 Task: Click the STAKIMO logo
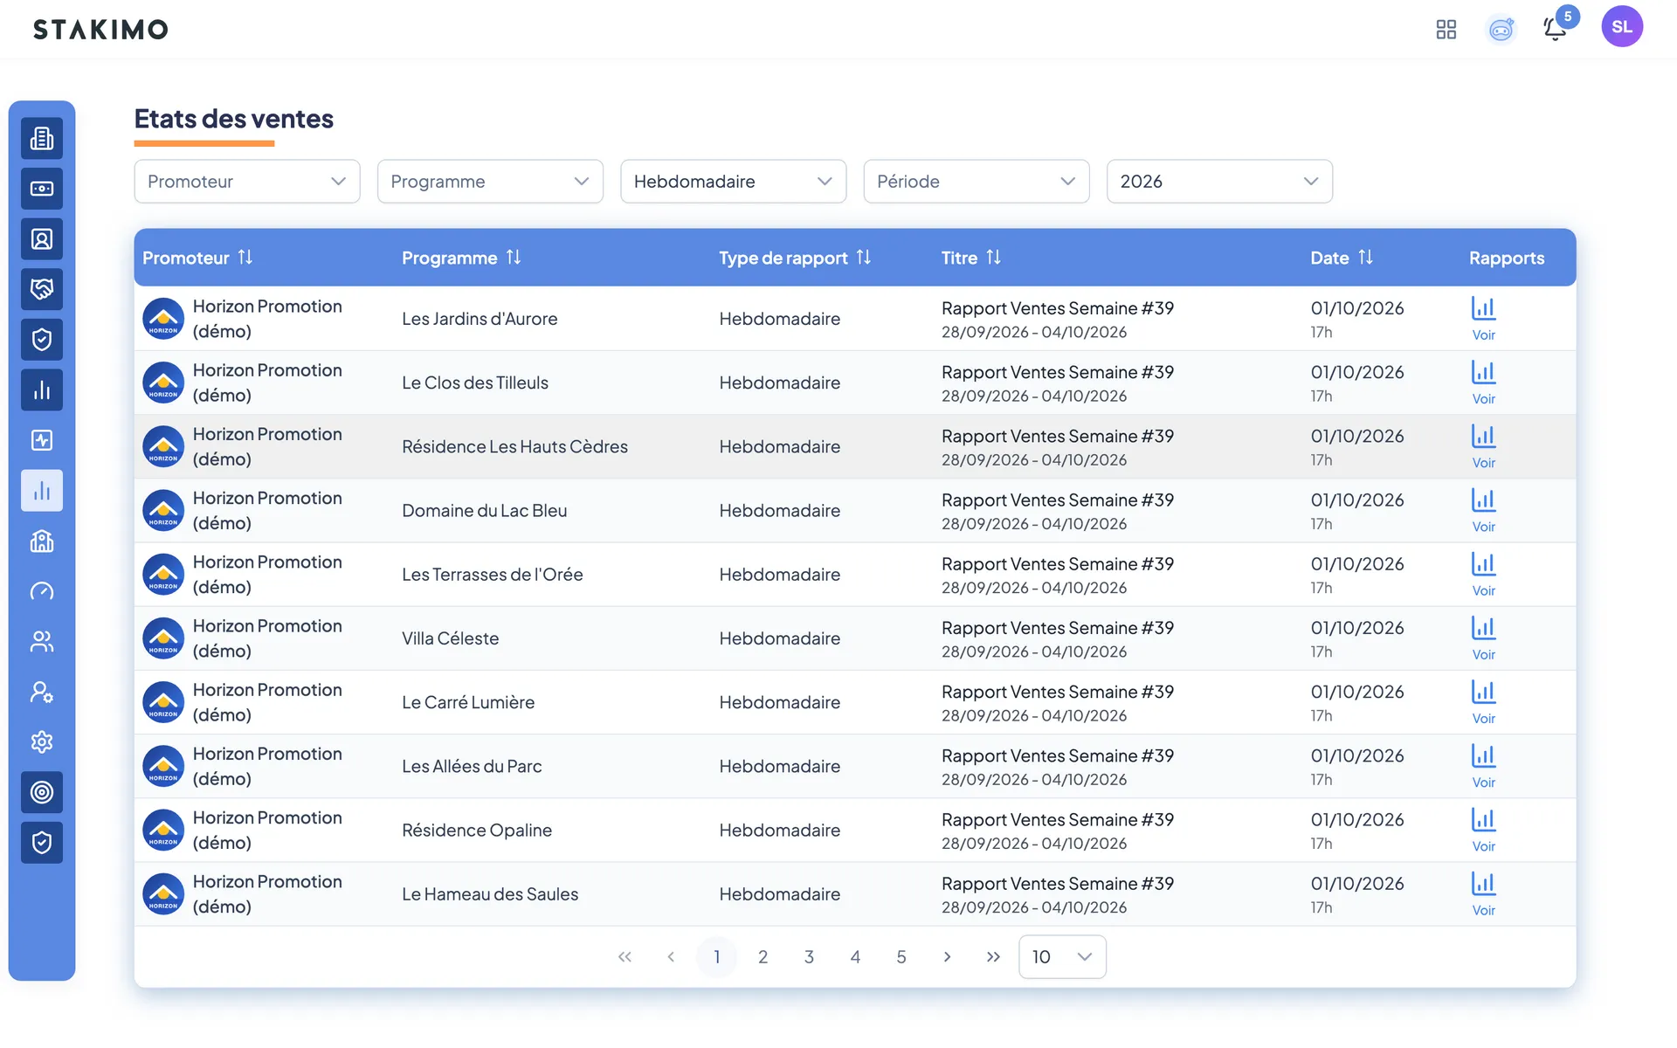pos(100,30)
